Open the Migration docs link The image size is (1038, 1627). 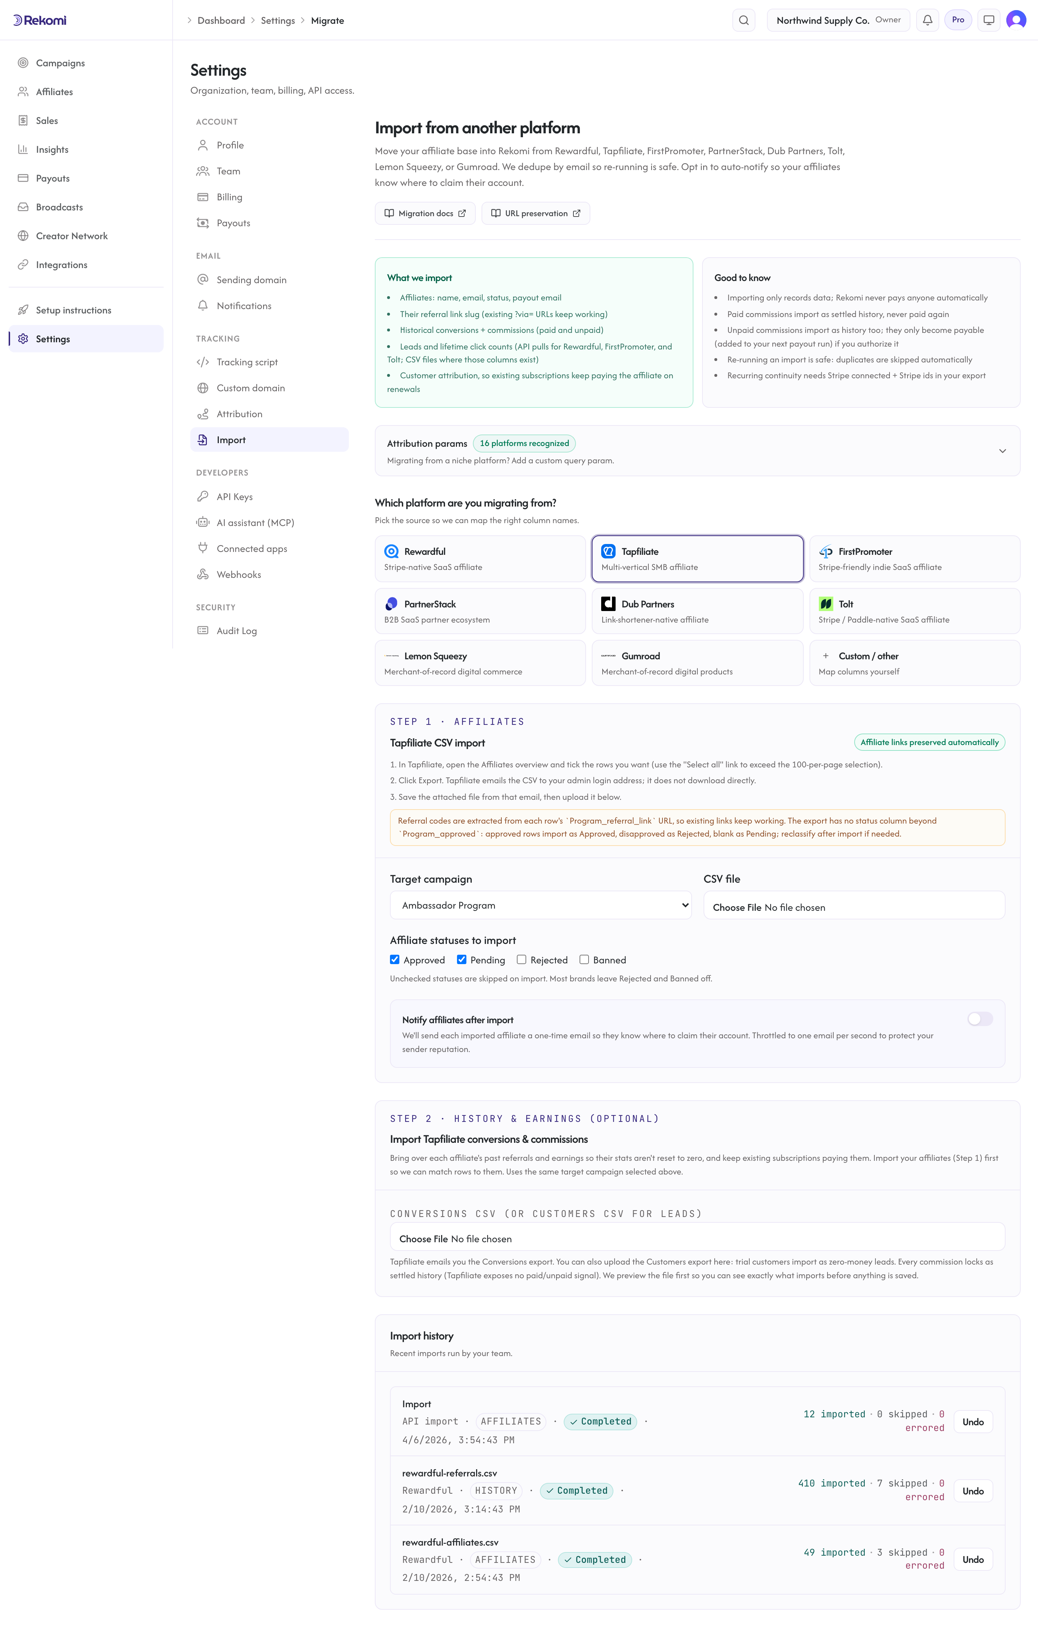[x=425, y=214]
